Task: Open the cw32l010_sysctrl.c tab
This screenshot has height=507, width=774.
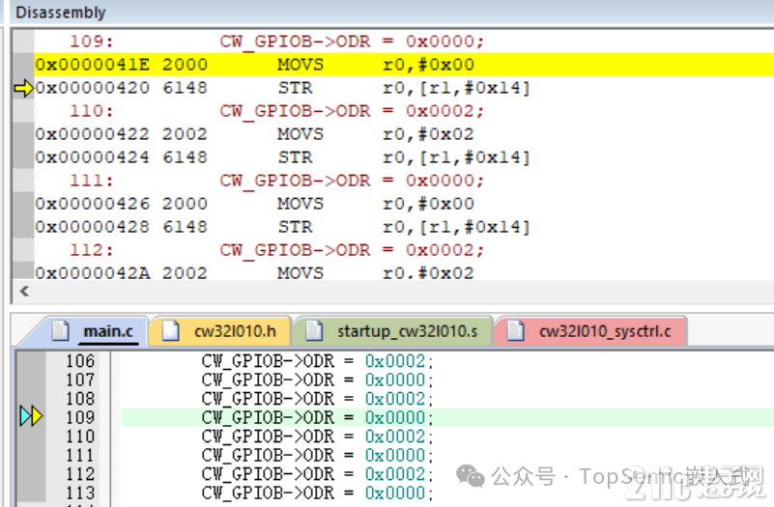Action: pyautogui.click(x=590, y=331)
